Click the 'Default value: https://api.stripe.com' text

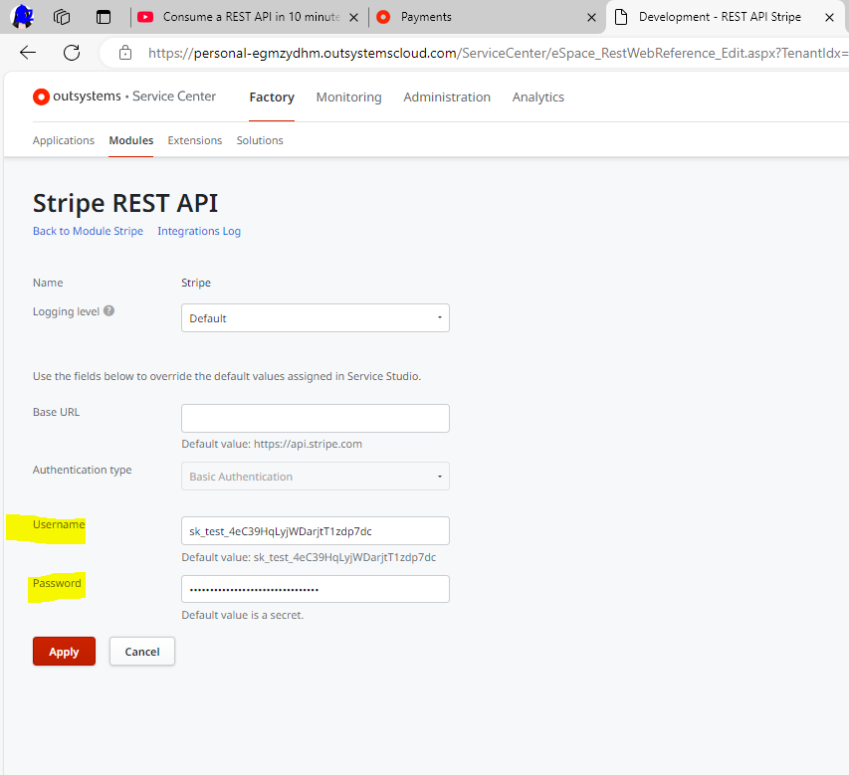pyautogui.click(x=272, y=445)
